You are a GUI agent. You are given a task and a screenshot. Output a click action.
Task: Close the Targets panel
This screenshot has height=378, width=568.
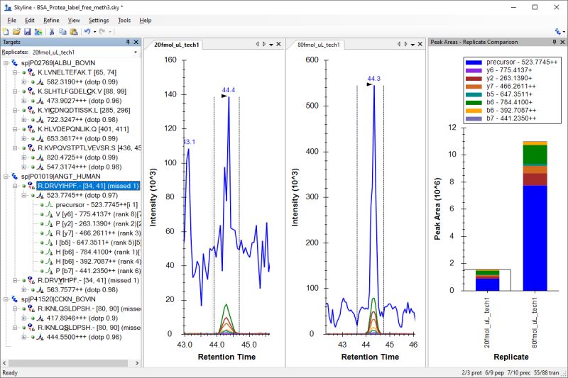[x=136, y=42]
